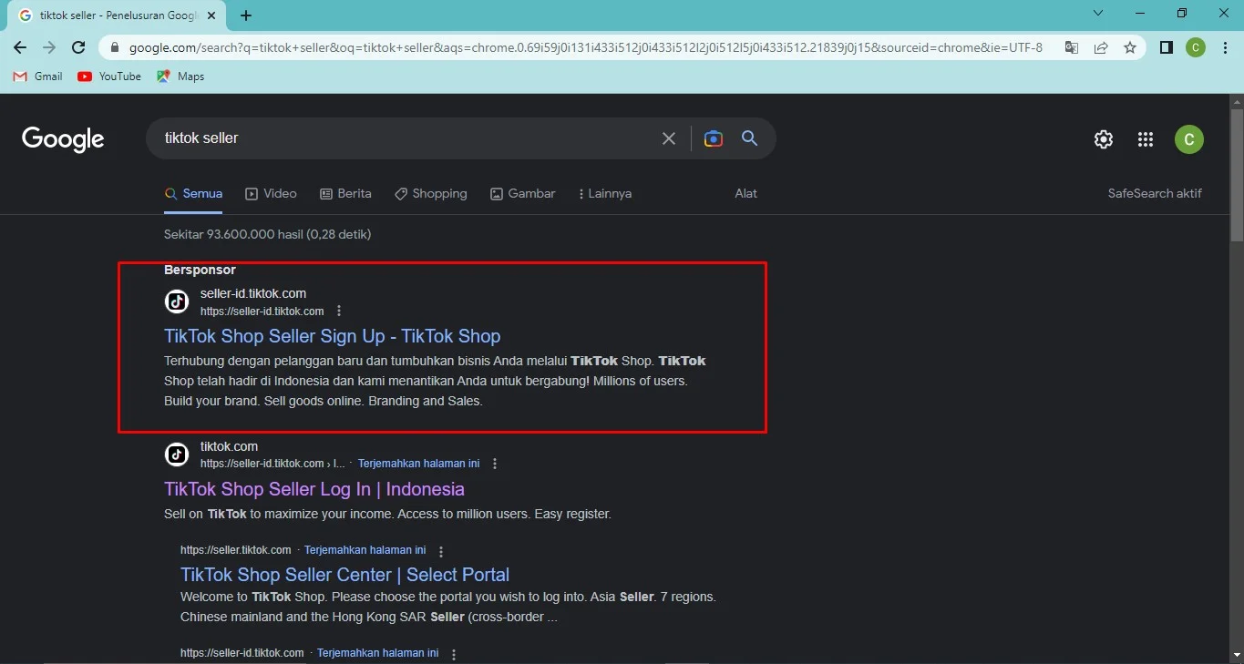
Task: Click the share page icon in address bar
Action: point(1101,47)
